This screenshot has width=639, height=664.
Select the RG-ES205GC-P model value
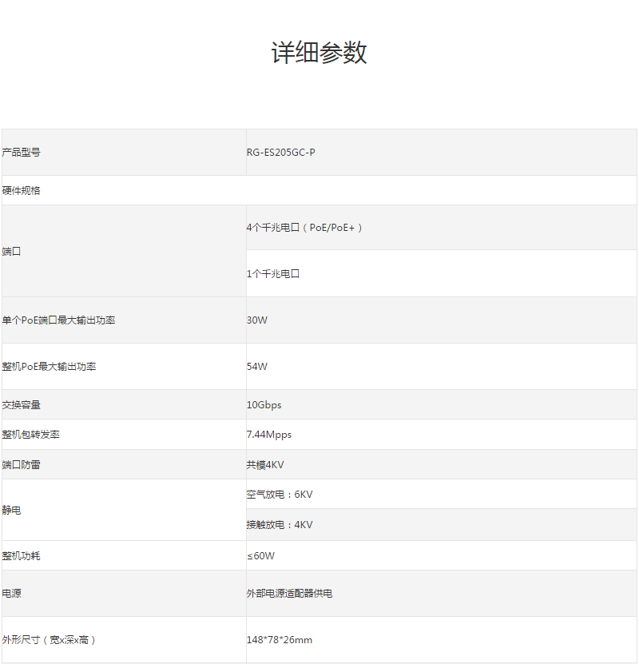click(281, 153)
